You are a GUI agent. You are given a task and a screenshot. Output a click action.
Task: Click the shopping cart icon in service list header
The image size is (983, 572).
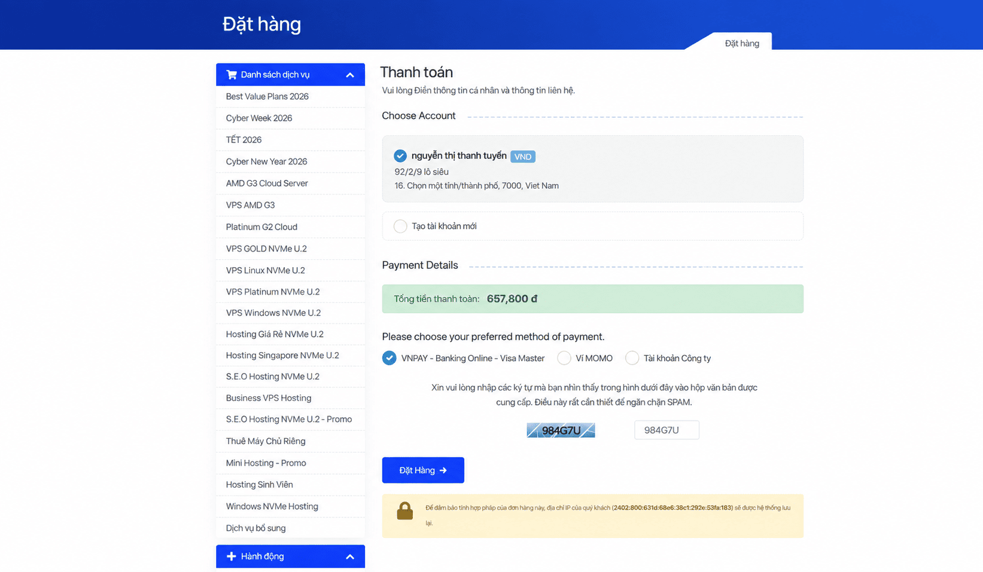click(232, 75)
